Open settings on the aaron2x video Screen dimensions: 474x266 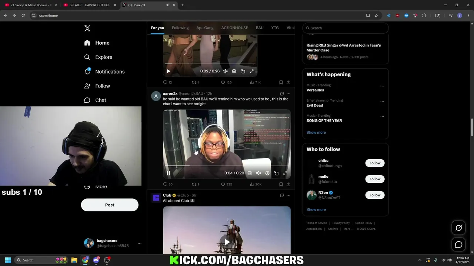click(x=267, y=173)
